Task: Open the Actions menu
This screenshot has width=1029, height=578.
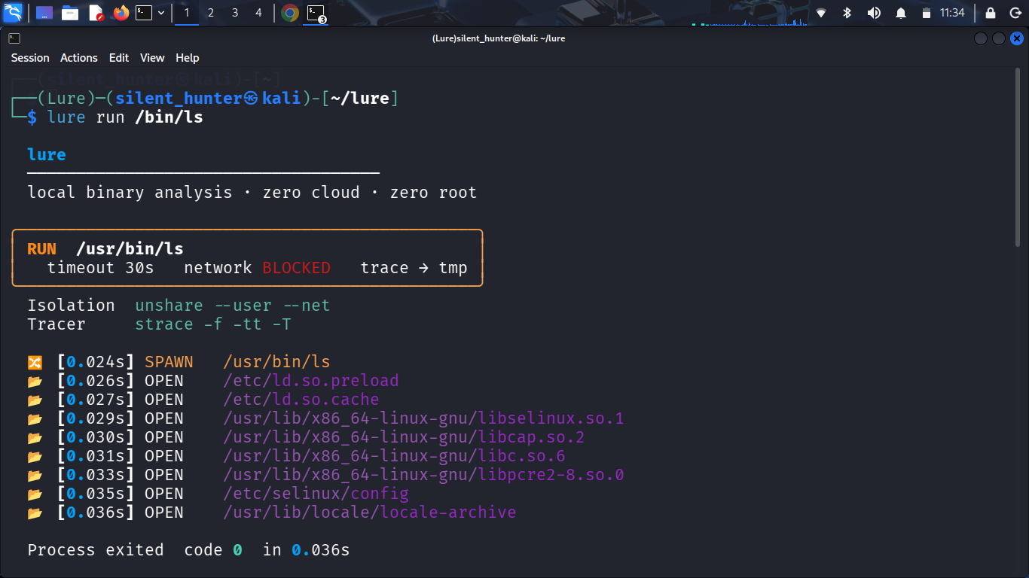Action: tap(79, 58)
